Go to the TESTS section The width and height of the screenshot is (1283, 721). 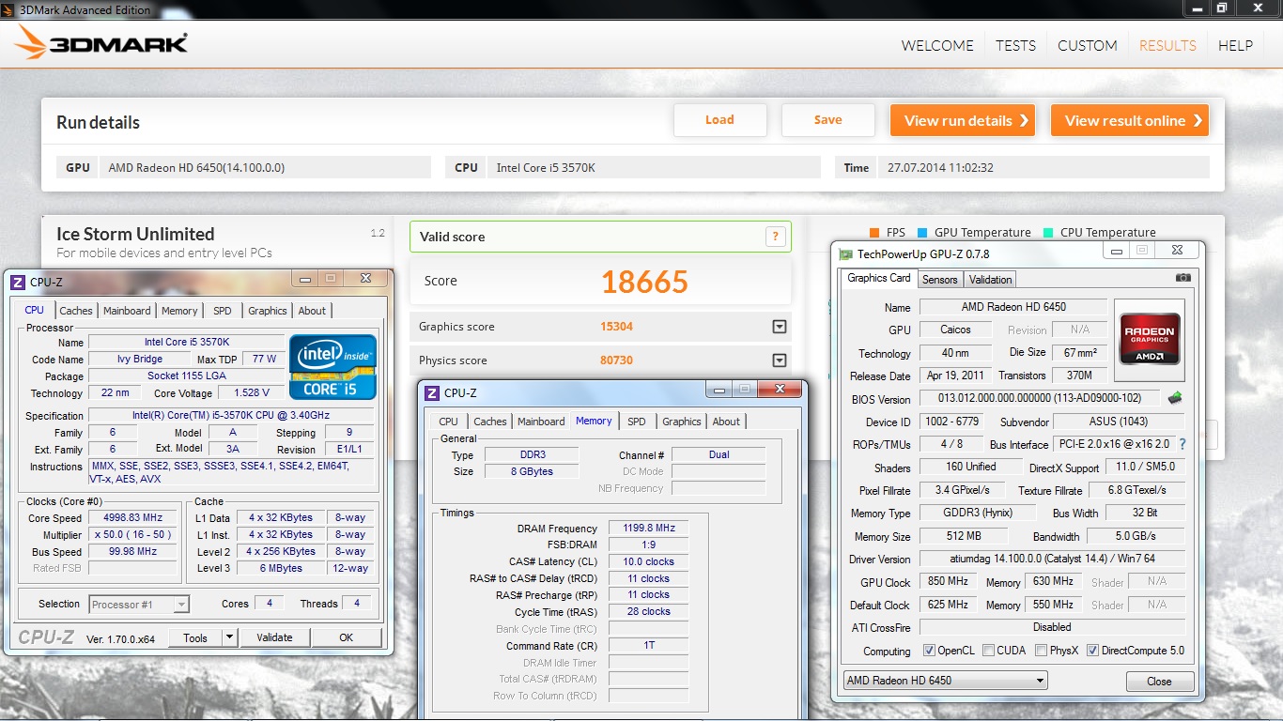[x=1015, y=45]
